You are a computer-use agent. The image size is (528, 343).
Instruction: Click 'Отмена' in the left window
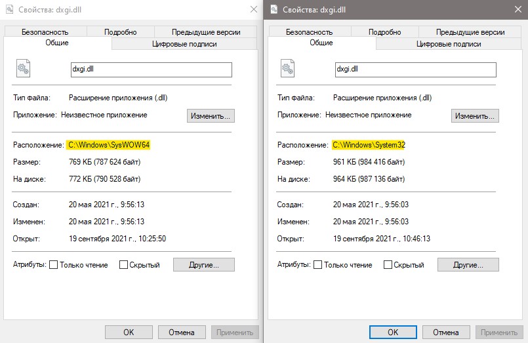(182, 333)
